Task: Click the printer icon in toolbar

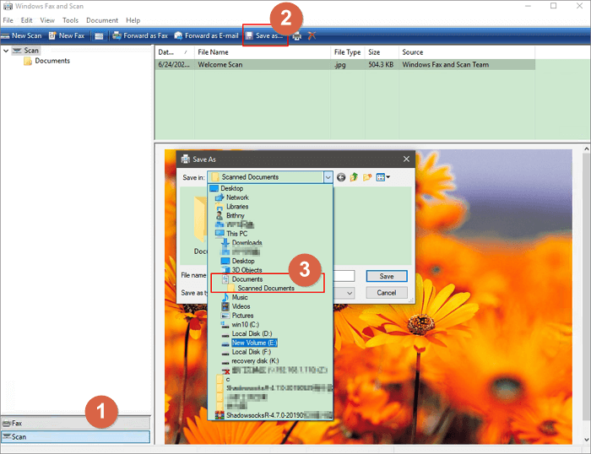Action: pos(297,36)
